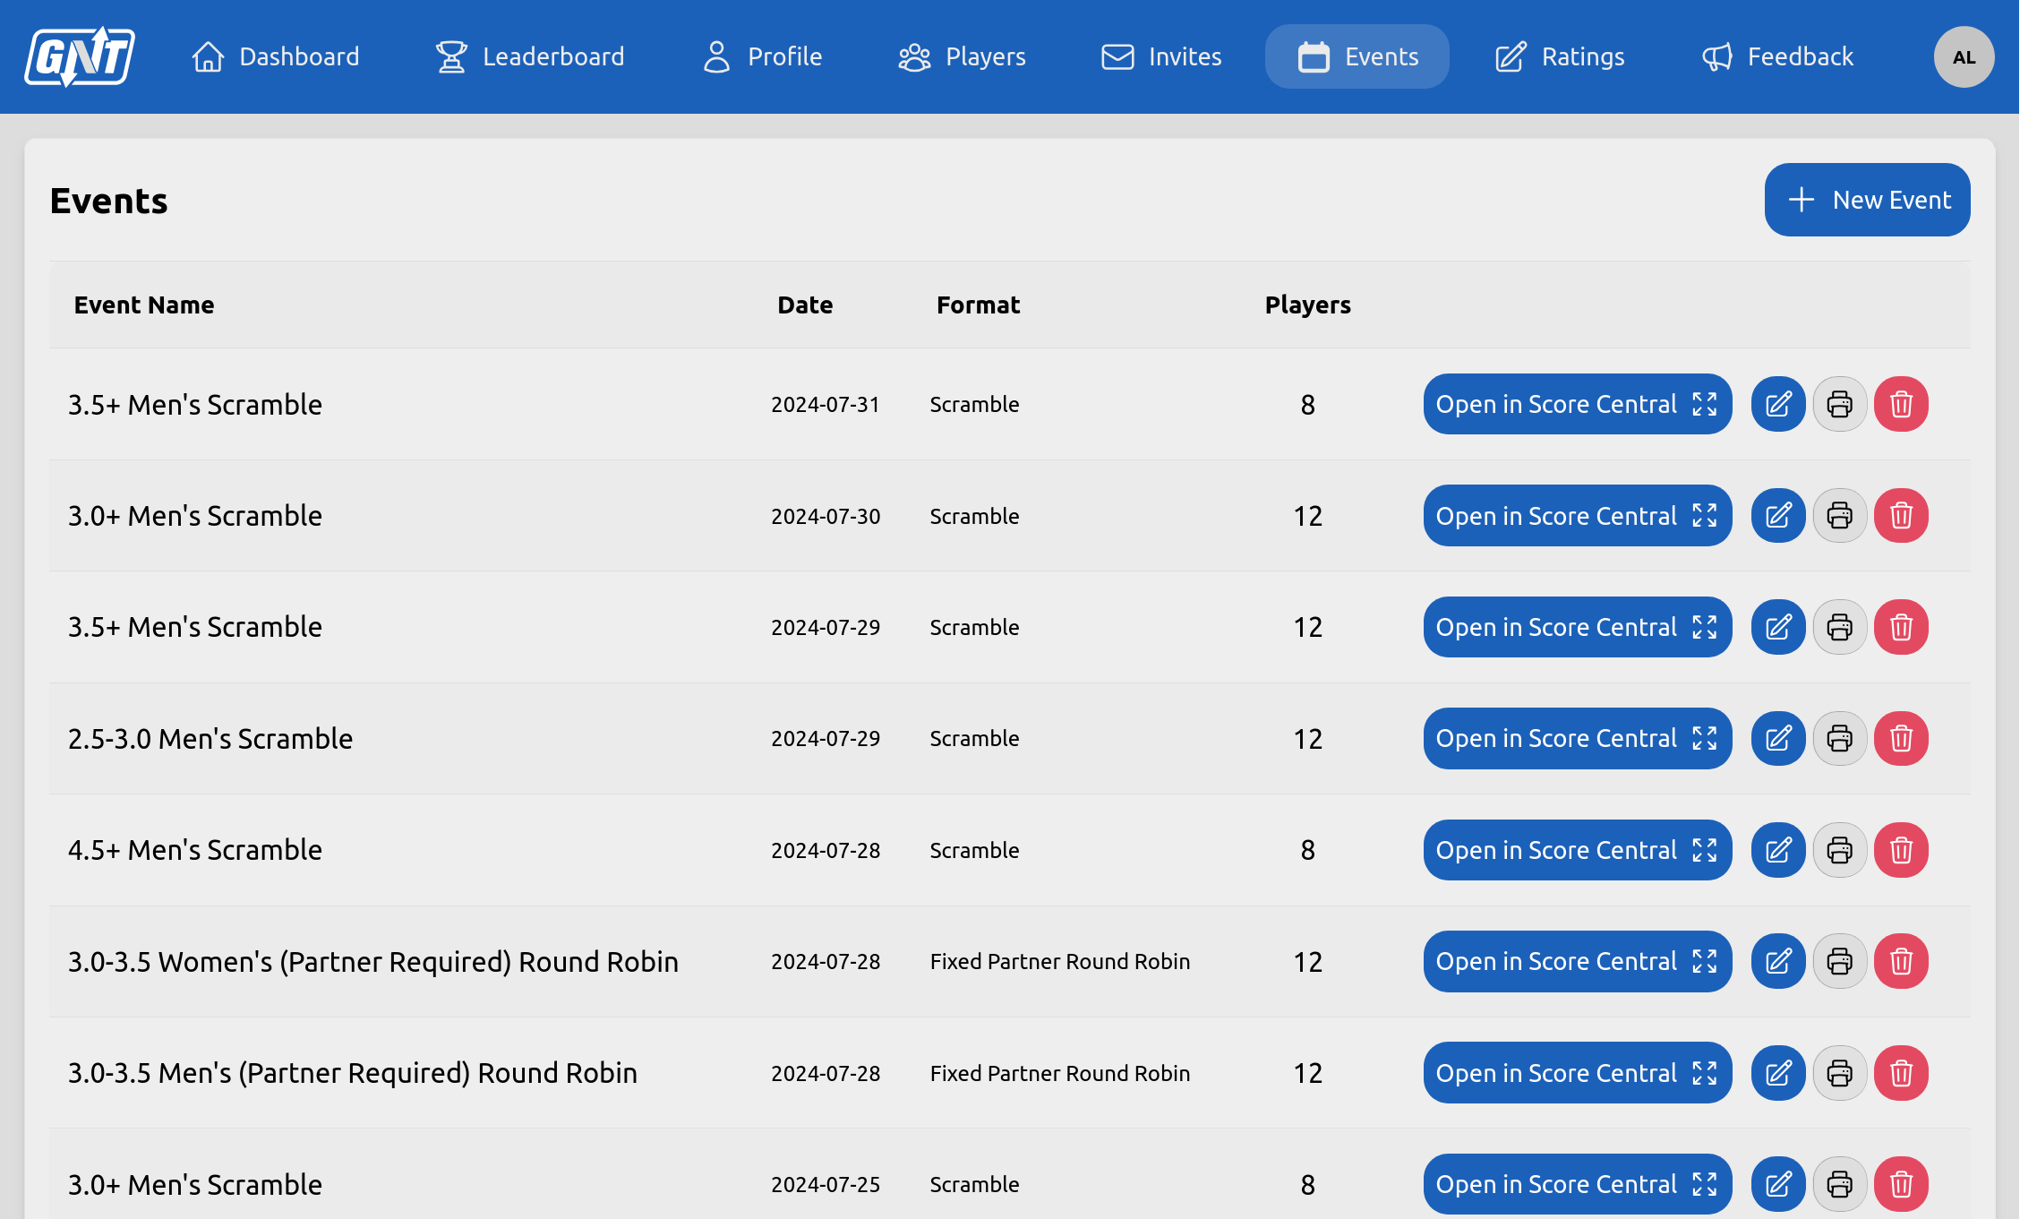Delete the 3.0+ Men's Scramble 2024-07-25 event

pyautogui.click(x=1901, y=1184)
